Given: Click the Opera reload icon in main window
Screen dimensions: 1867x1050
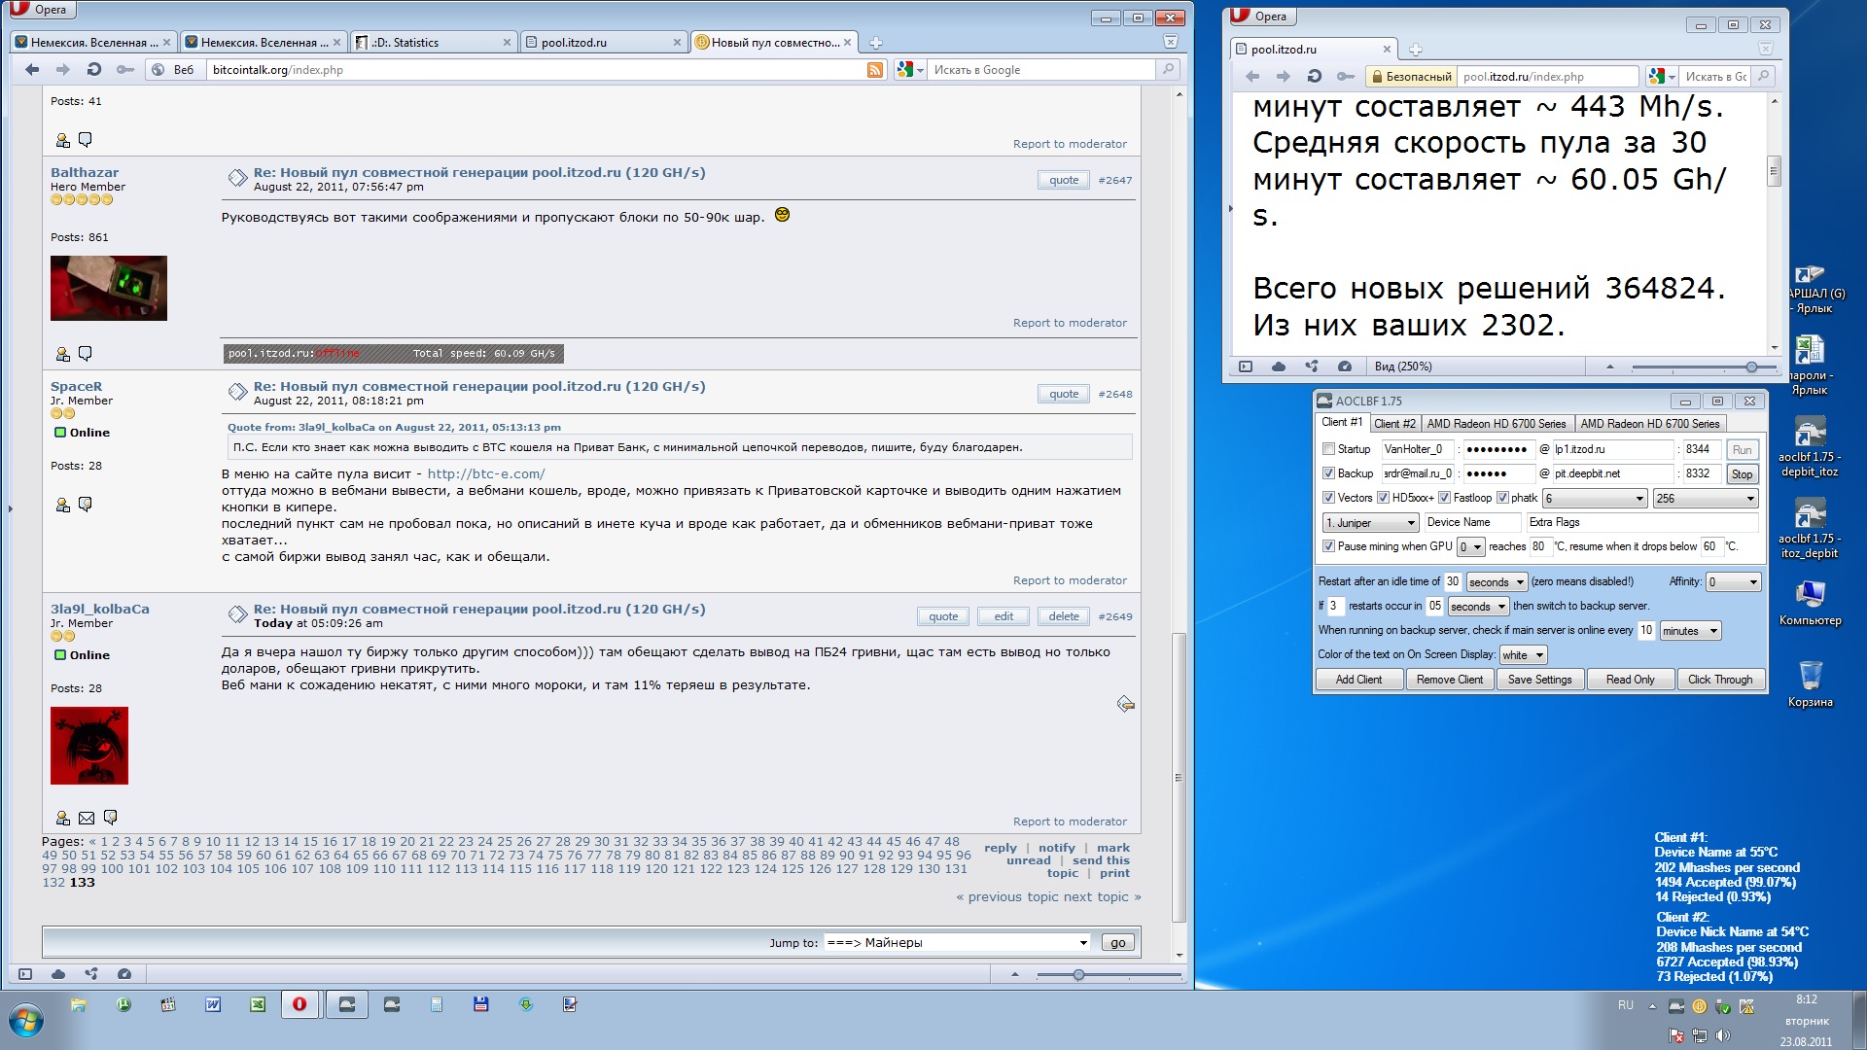Looking at the screenshot, I should (93, 70).
